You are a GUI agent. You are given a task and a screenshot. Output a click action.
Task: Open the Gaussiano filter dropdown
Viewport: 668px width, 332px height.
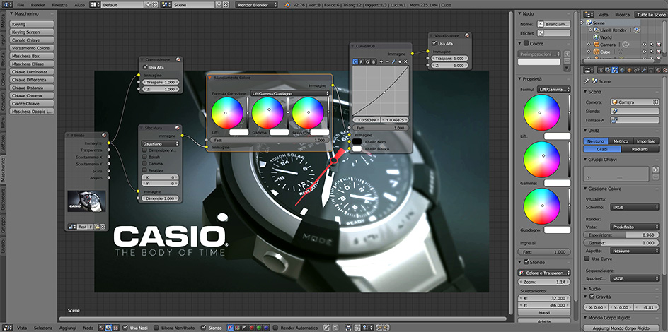point(160,143)
